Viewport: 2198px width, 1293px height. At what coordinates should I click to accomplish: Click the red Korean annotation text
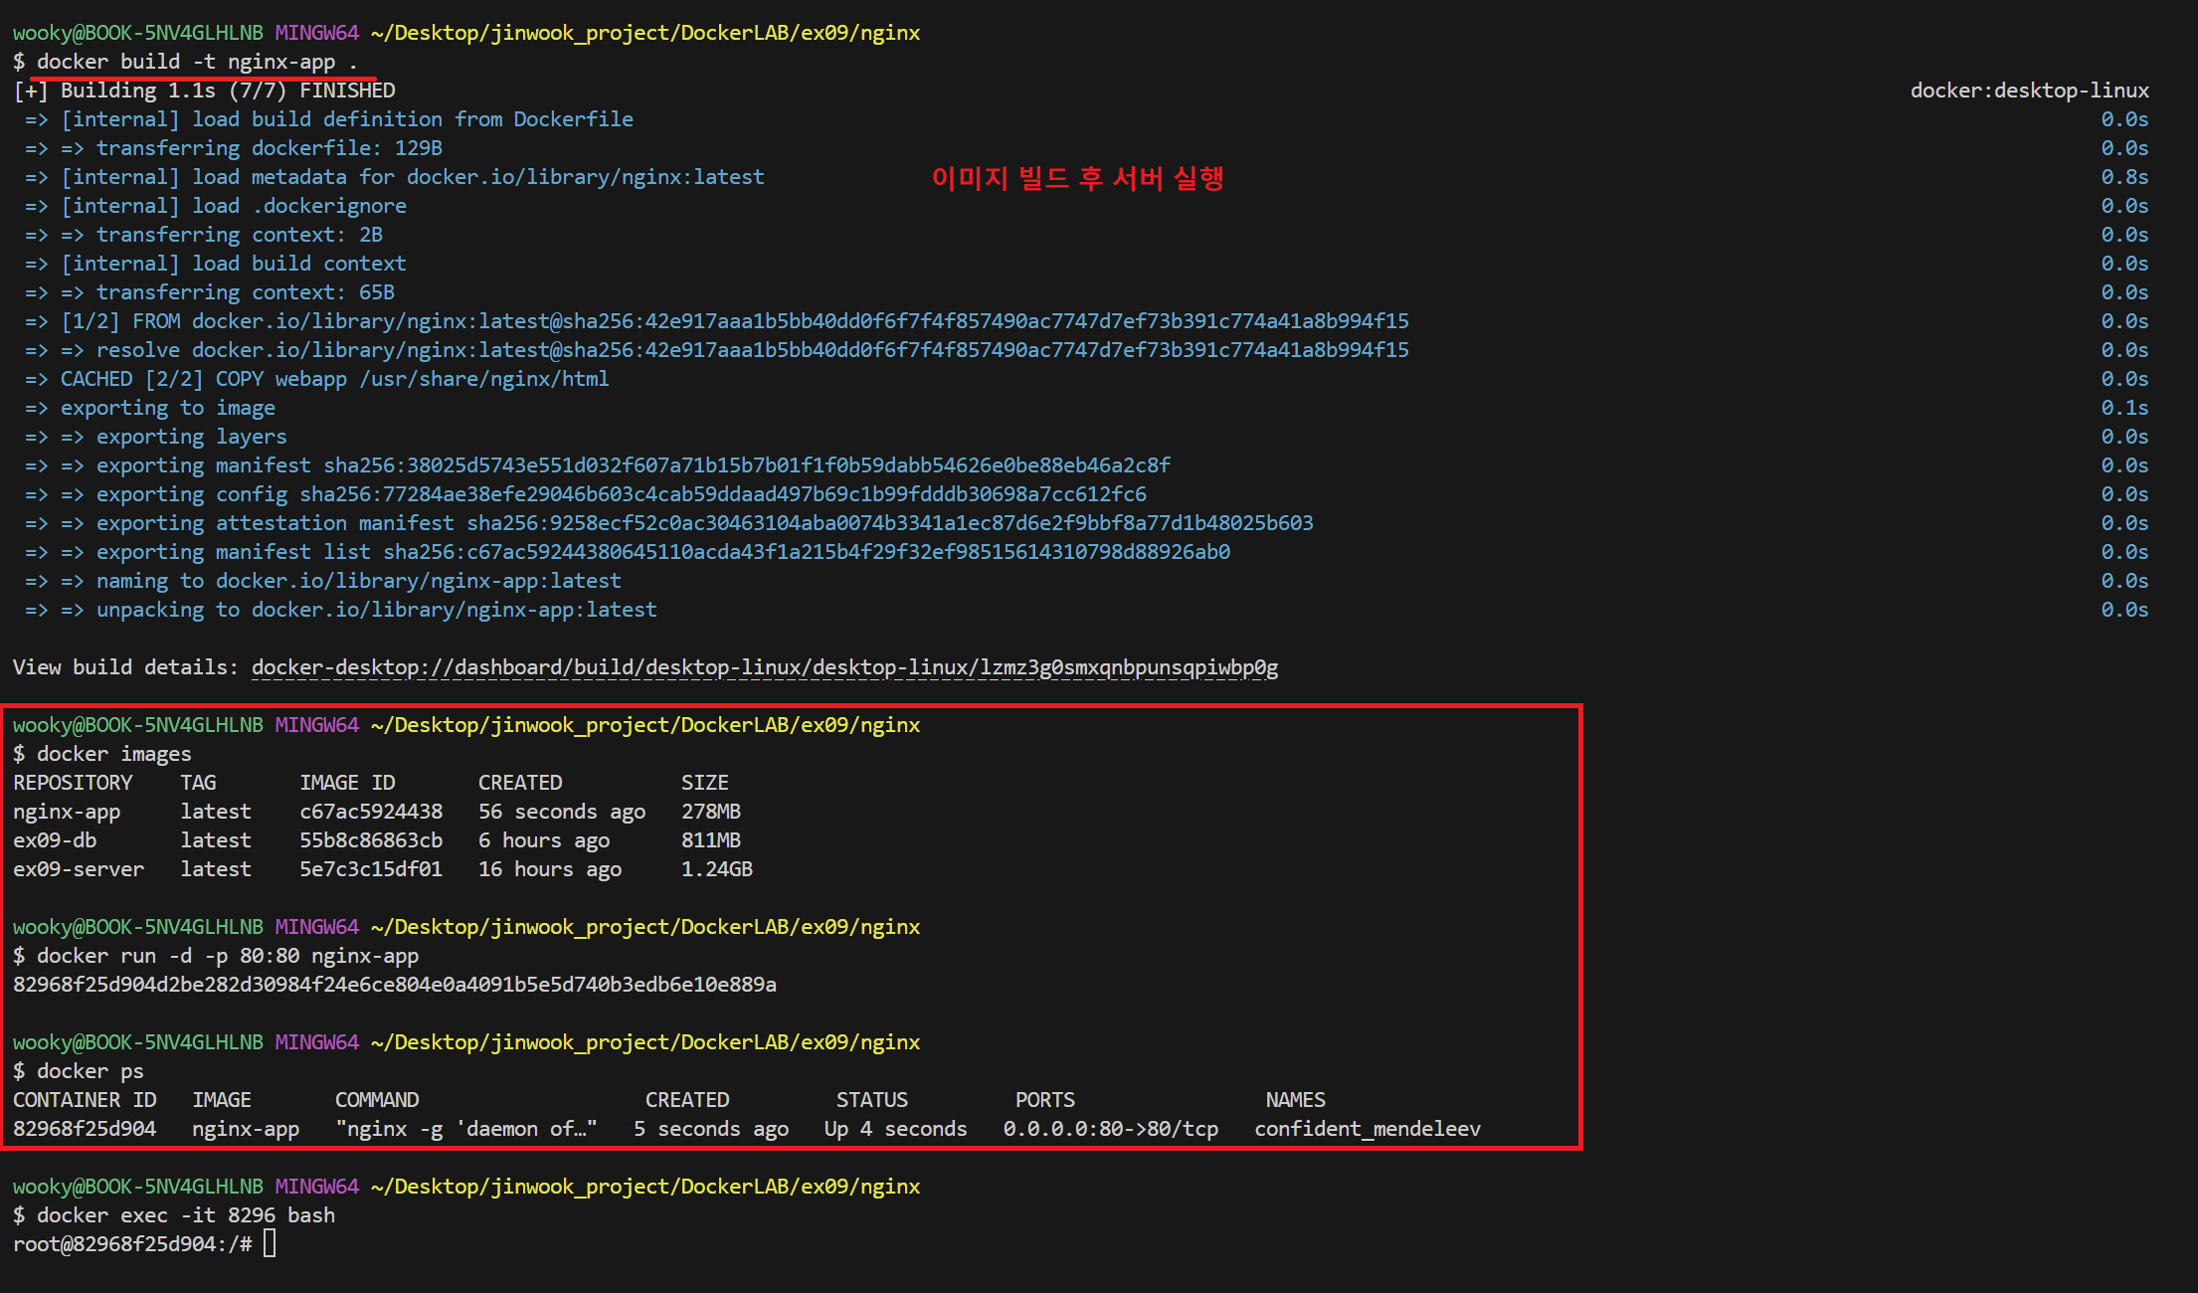click(x=1077, y=178)
